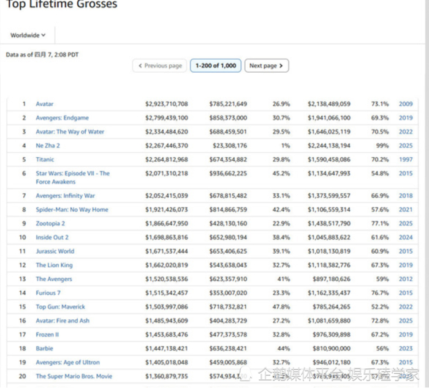Open the Titanic movie page
Screen dimensions: 429x389
[45, 160]
